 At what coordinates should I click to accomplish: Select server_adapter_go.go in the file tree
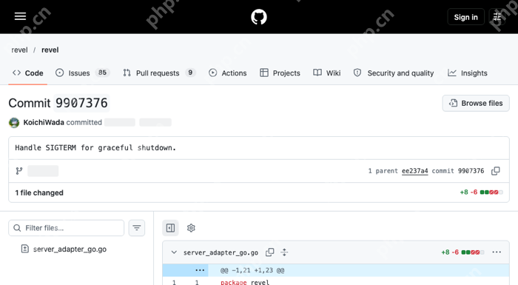(x=70, y=249)
